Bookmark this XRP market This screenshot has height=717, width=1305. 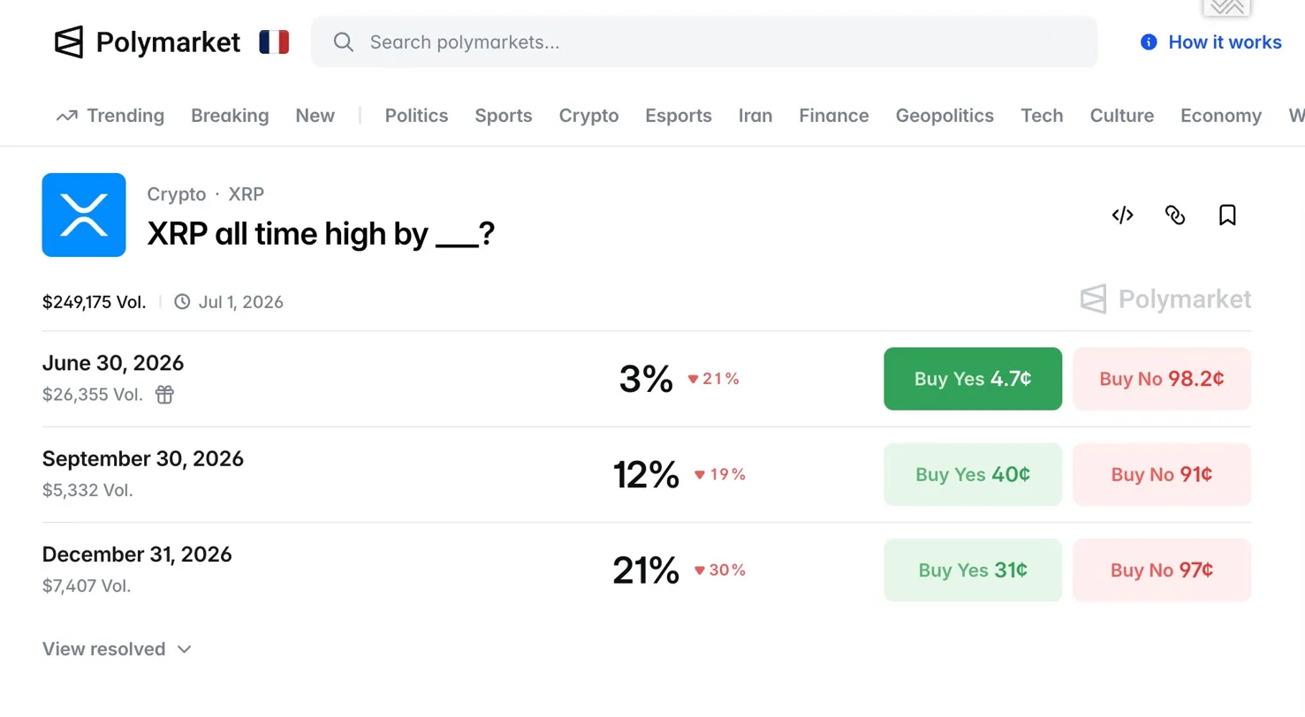(1227, 215)
